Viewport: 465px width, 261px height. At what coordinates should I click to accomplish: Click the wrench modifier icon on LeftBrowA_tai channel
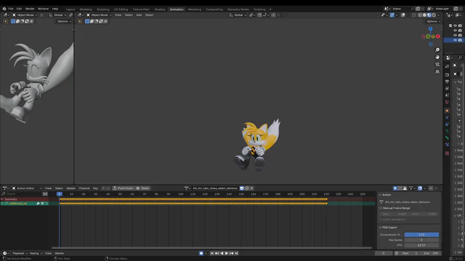pos(38,203)
